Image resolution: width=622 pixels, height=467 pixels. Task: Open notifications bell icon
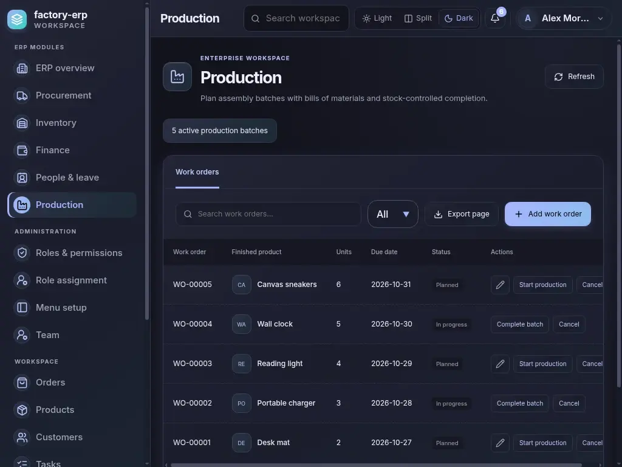pyautogui.click(x=495, y=18)
